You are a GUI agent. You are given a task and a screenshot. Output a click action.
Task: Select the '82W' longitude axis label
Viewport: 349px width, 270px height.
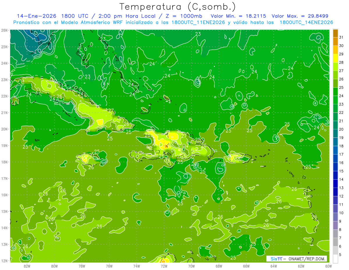[27, 266]
